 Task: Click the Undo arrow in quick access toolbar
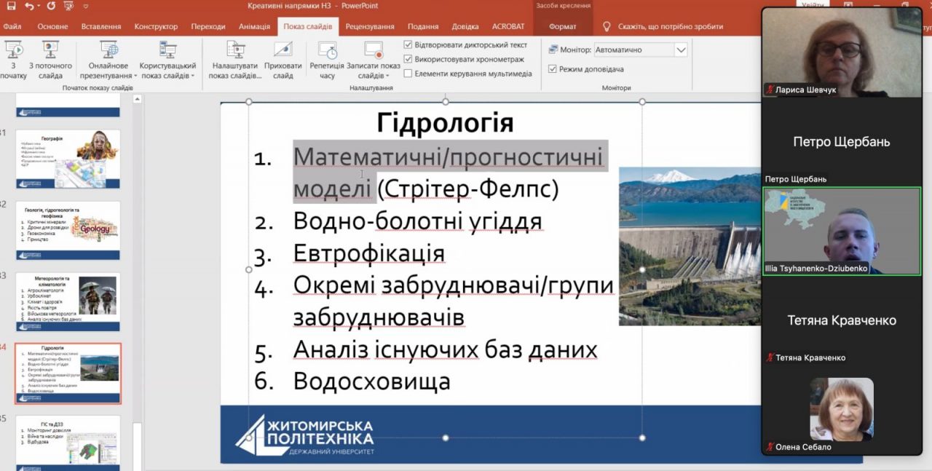click(31, 6)
